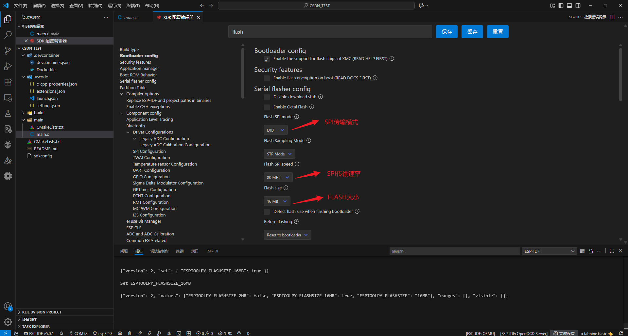Click ESP-IDF 搜索错误提示 in the editor title
Viewport: 628px width, 336px height.
pyautogui.click(x=587, y=17)
